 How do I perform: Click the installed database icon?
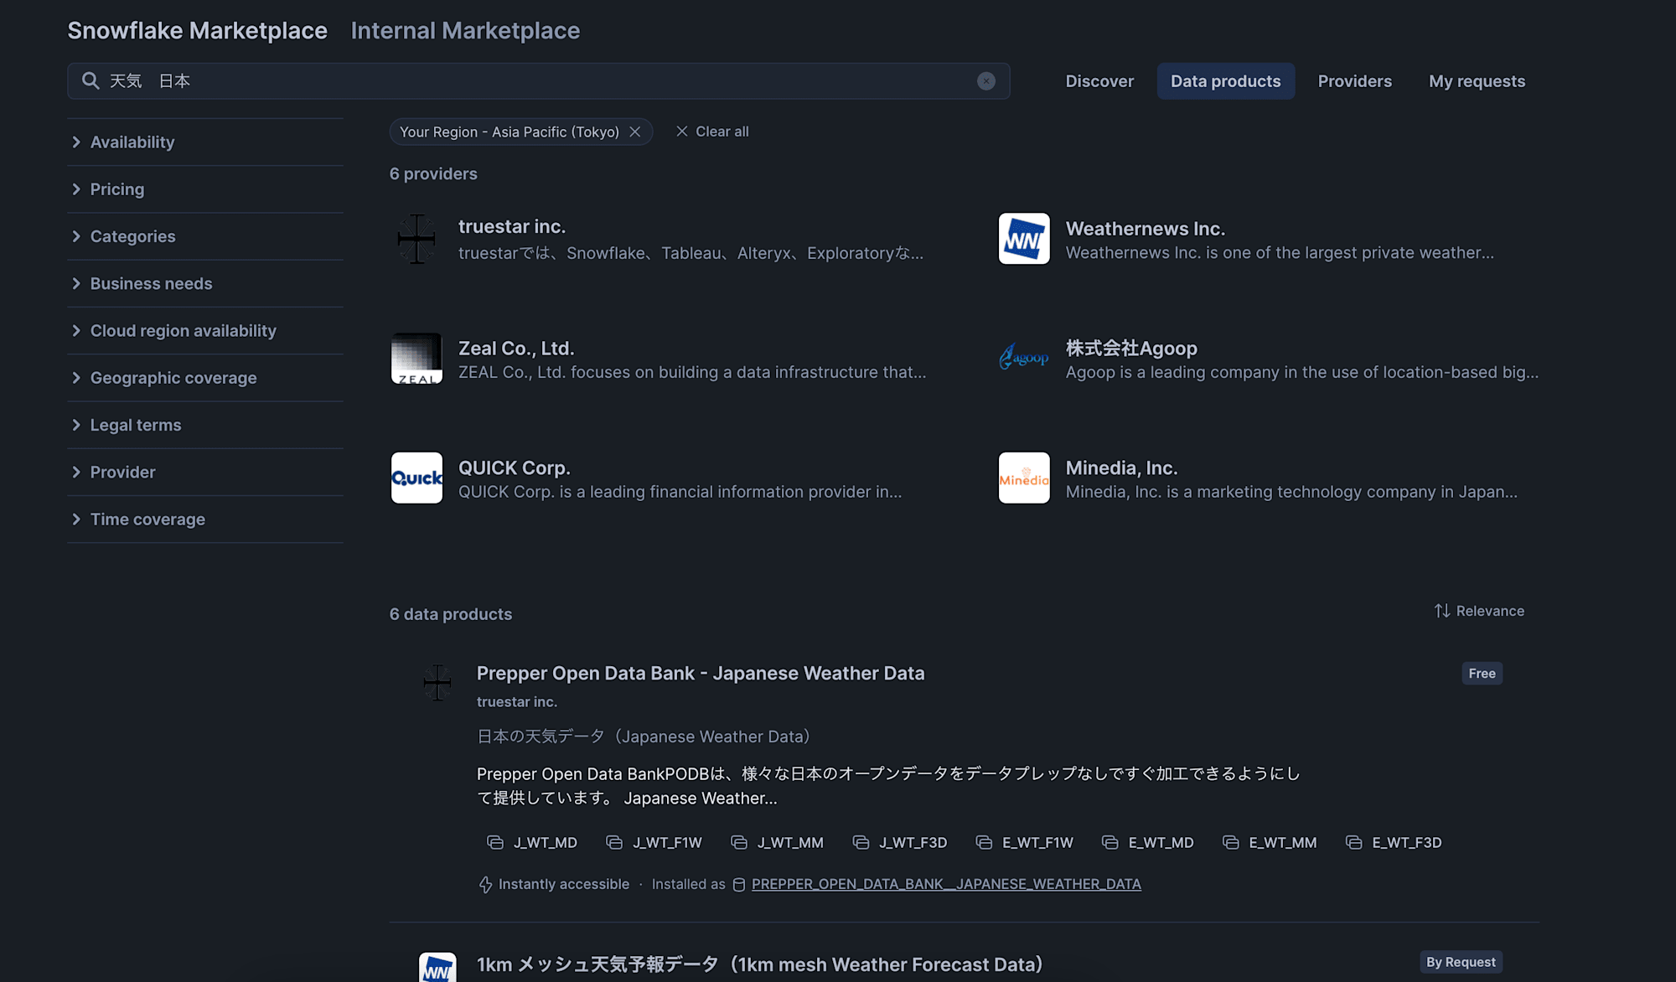click(x=739, y=885)
